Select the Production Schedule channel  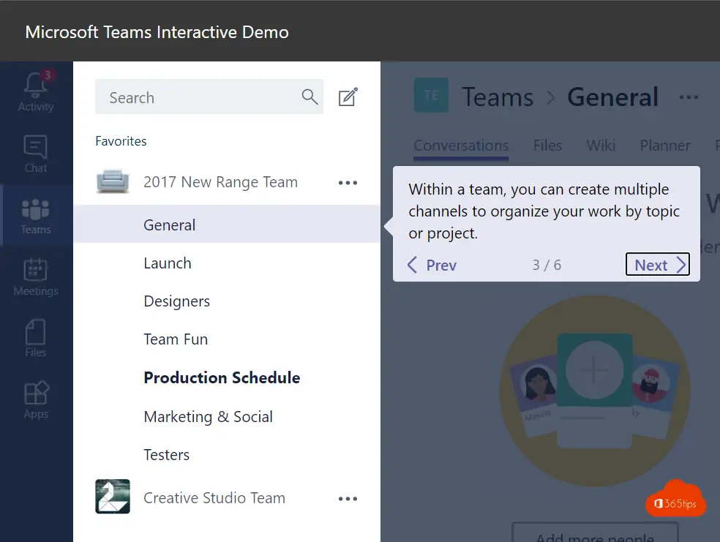pos(227,377)
